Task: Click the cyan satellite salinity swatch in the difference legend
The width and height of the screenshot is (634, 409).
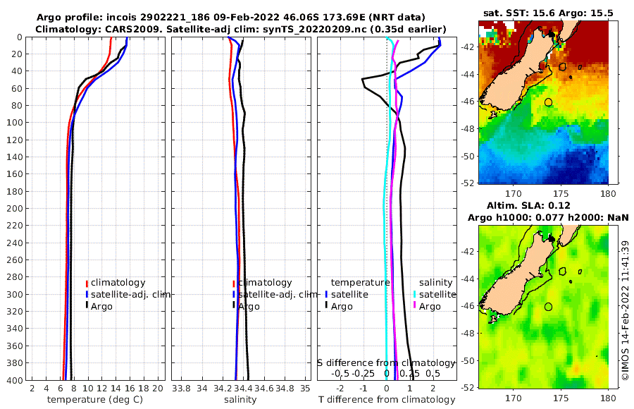Action: tap(414, 294)
